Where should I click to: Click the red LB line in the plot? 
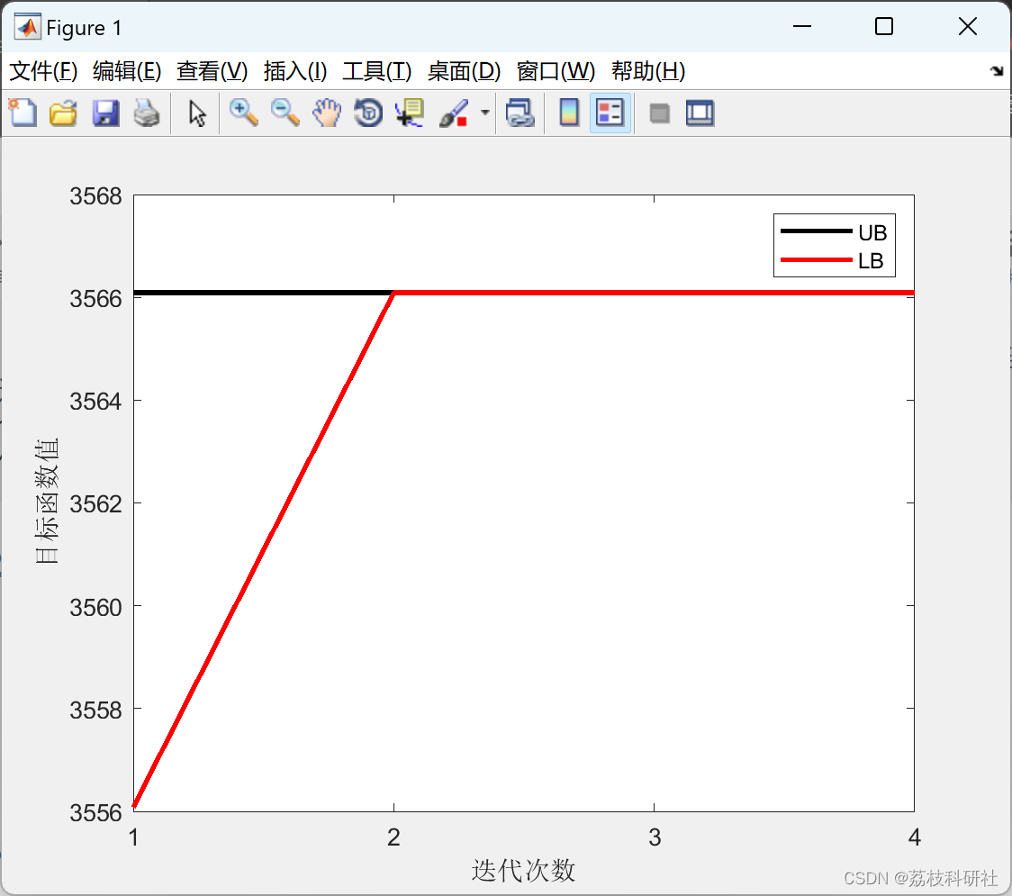coord(654,293)
